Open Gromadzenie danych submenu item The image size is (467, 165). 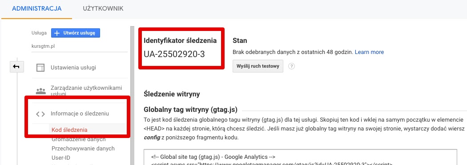pos(78,139)
